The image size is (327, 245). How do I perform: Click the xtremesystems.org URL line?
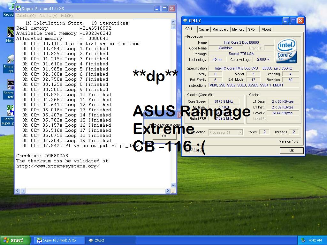click(x=58, y=166)
